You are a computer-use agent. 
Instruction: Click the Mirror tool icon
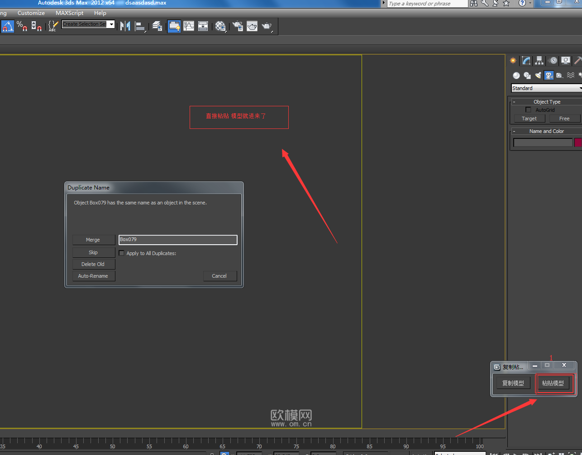tap(125, 26)
